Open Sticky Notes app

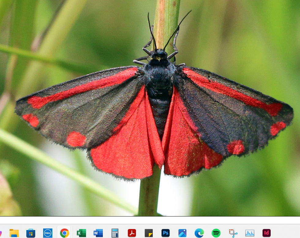(x=149, y=233)
